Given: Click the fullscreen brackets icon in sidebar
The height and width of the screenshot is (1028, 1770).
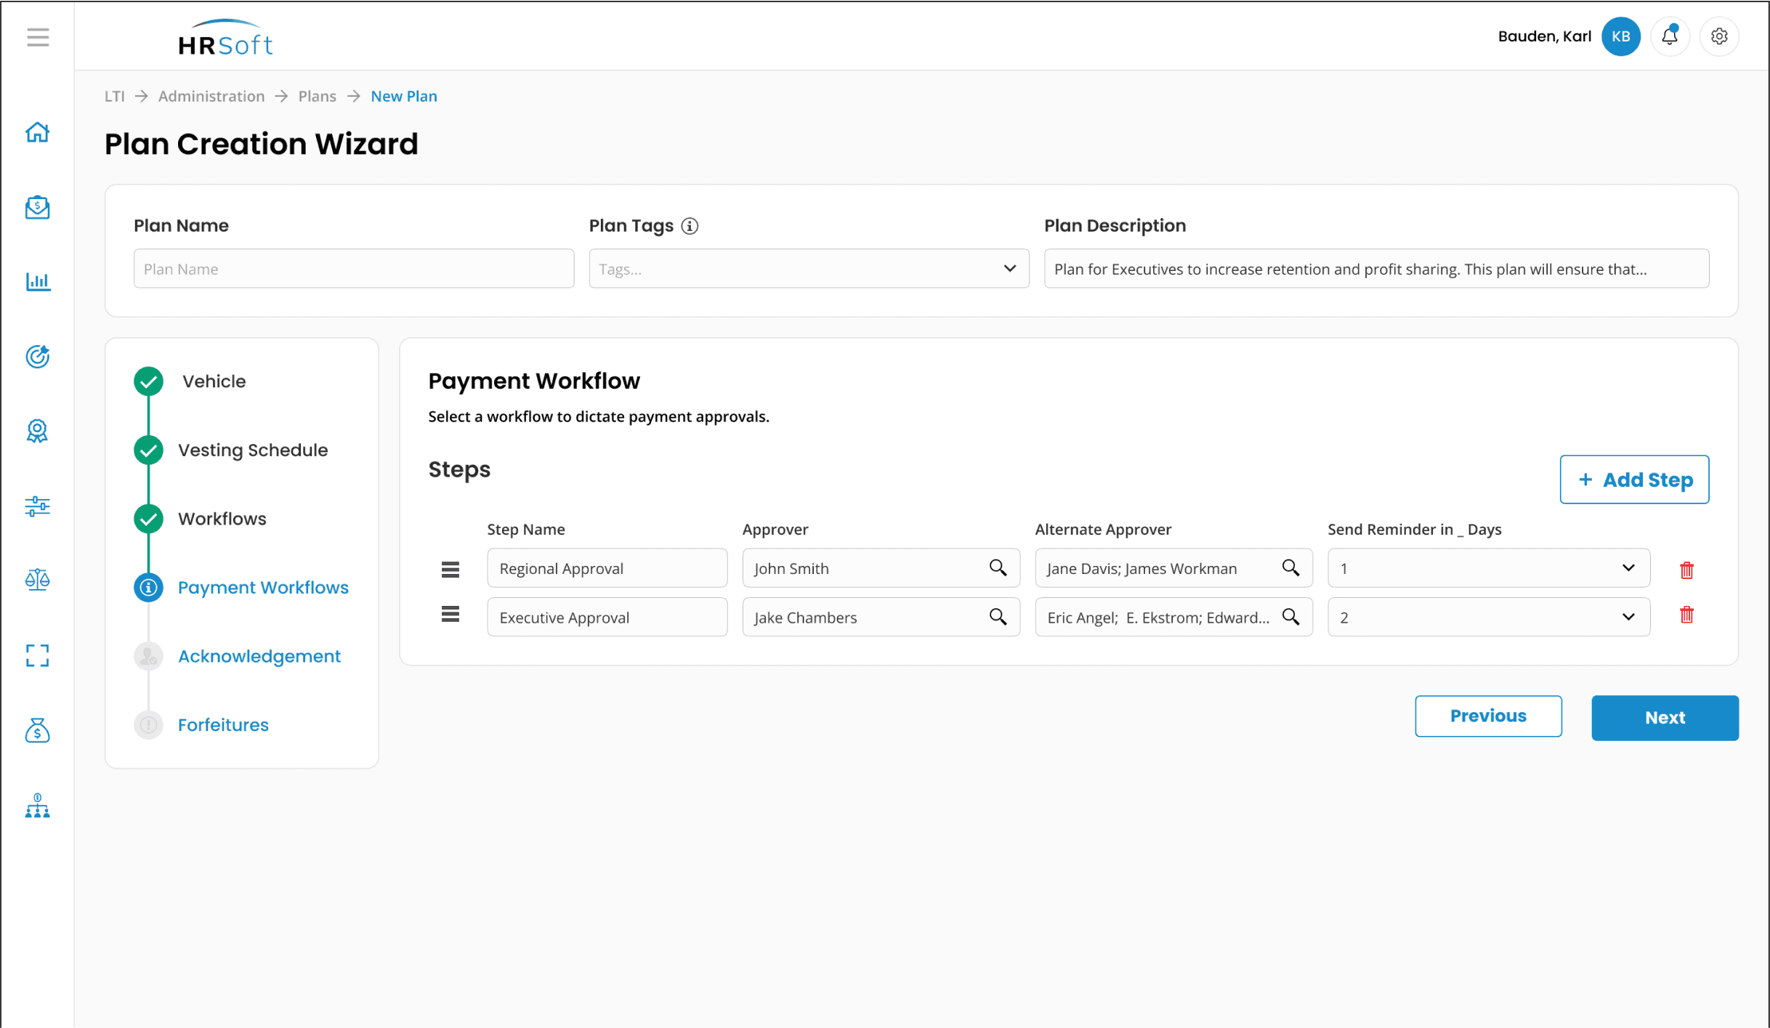Looking at the screenshot, I should coord(38,655).
